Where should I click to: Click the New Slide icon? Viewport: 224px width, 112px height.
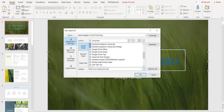point(18,8)
